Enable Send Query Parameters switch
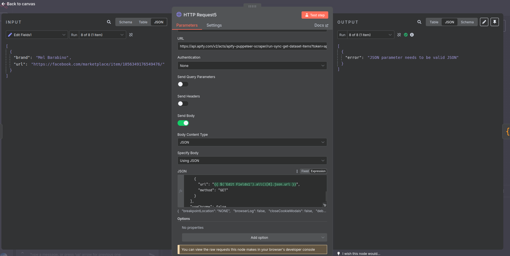This screenshot has height=256, width=510. point(183,84)
